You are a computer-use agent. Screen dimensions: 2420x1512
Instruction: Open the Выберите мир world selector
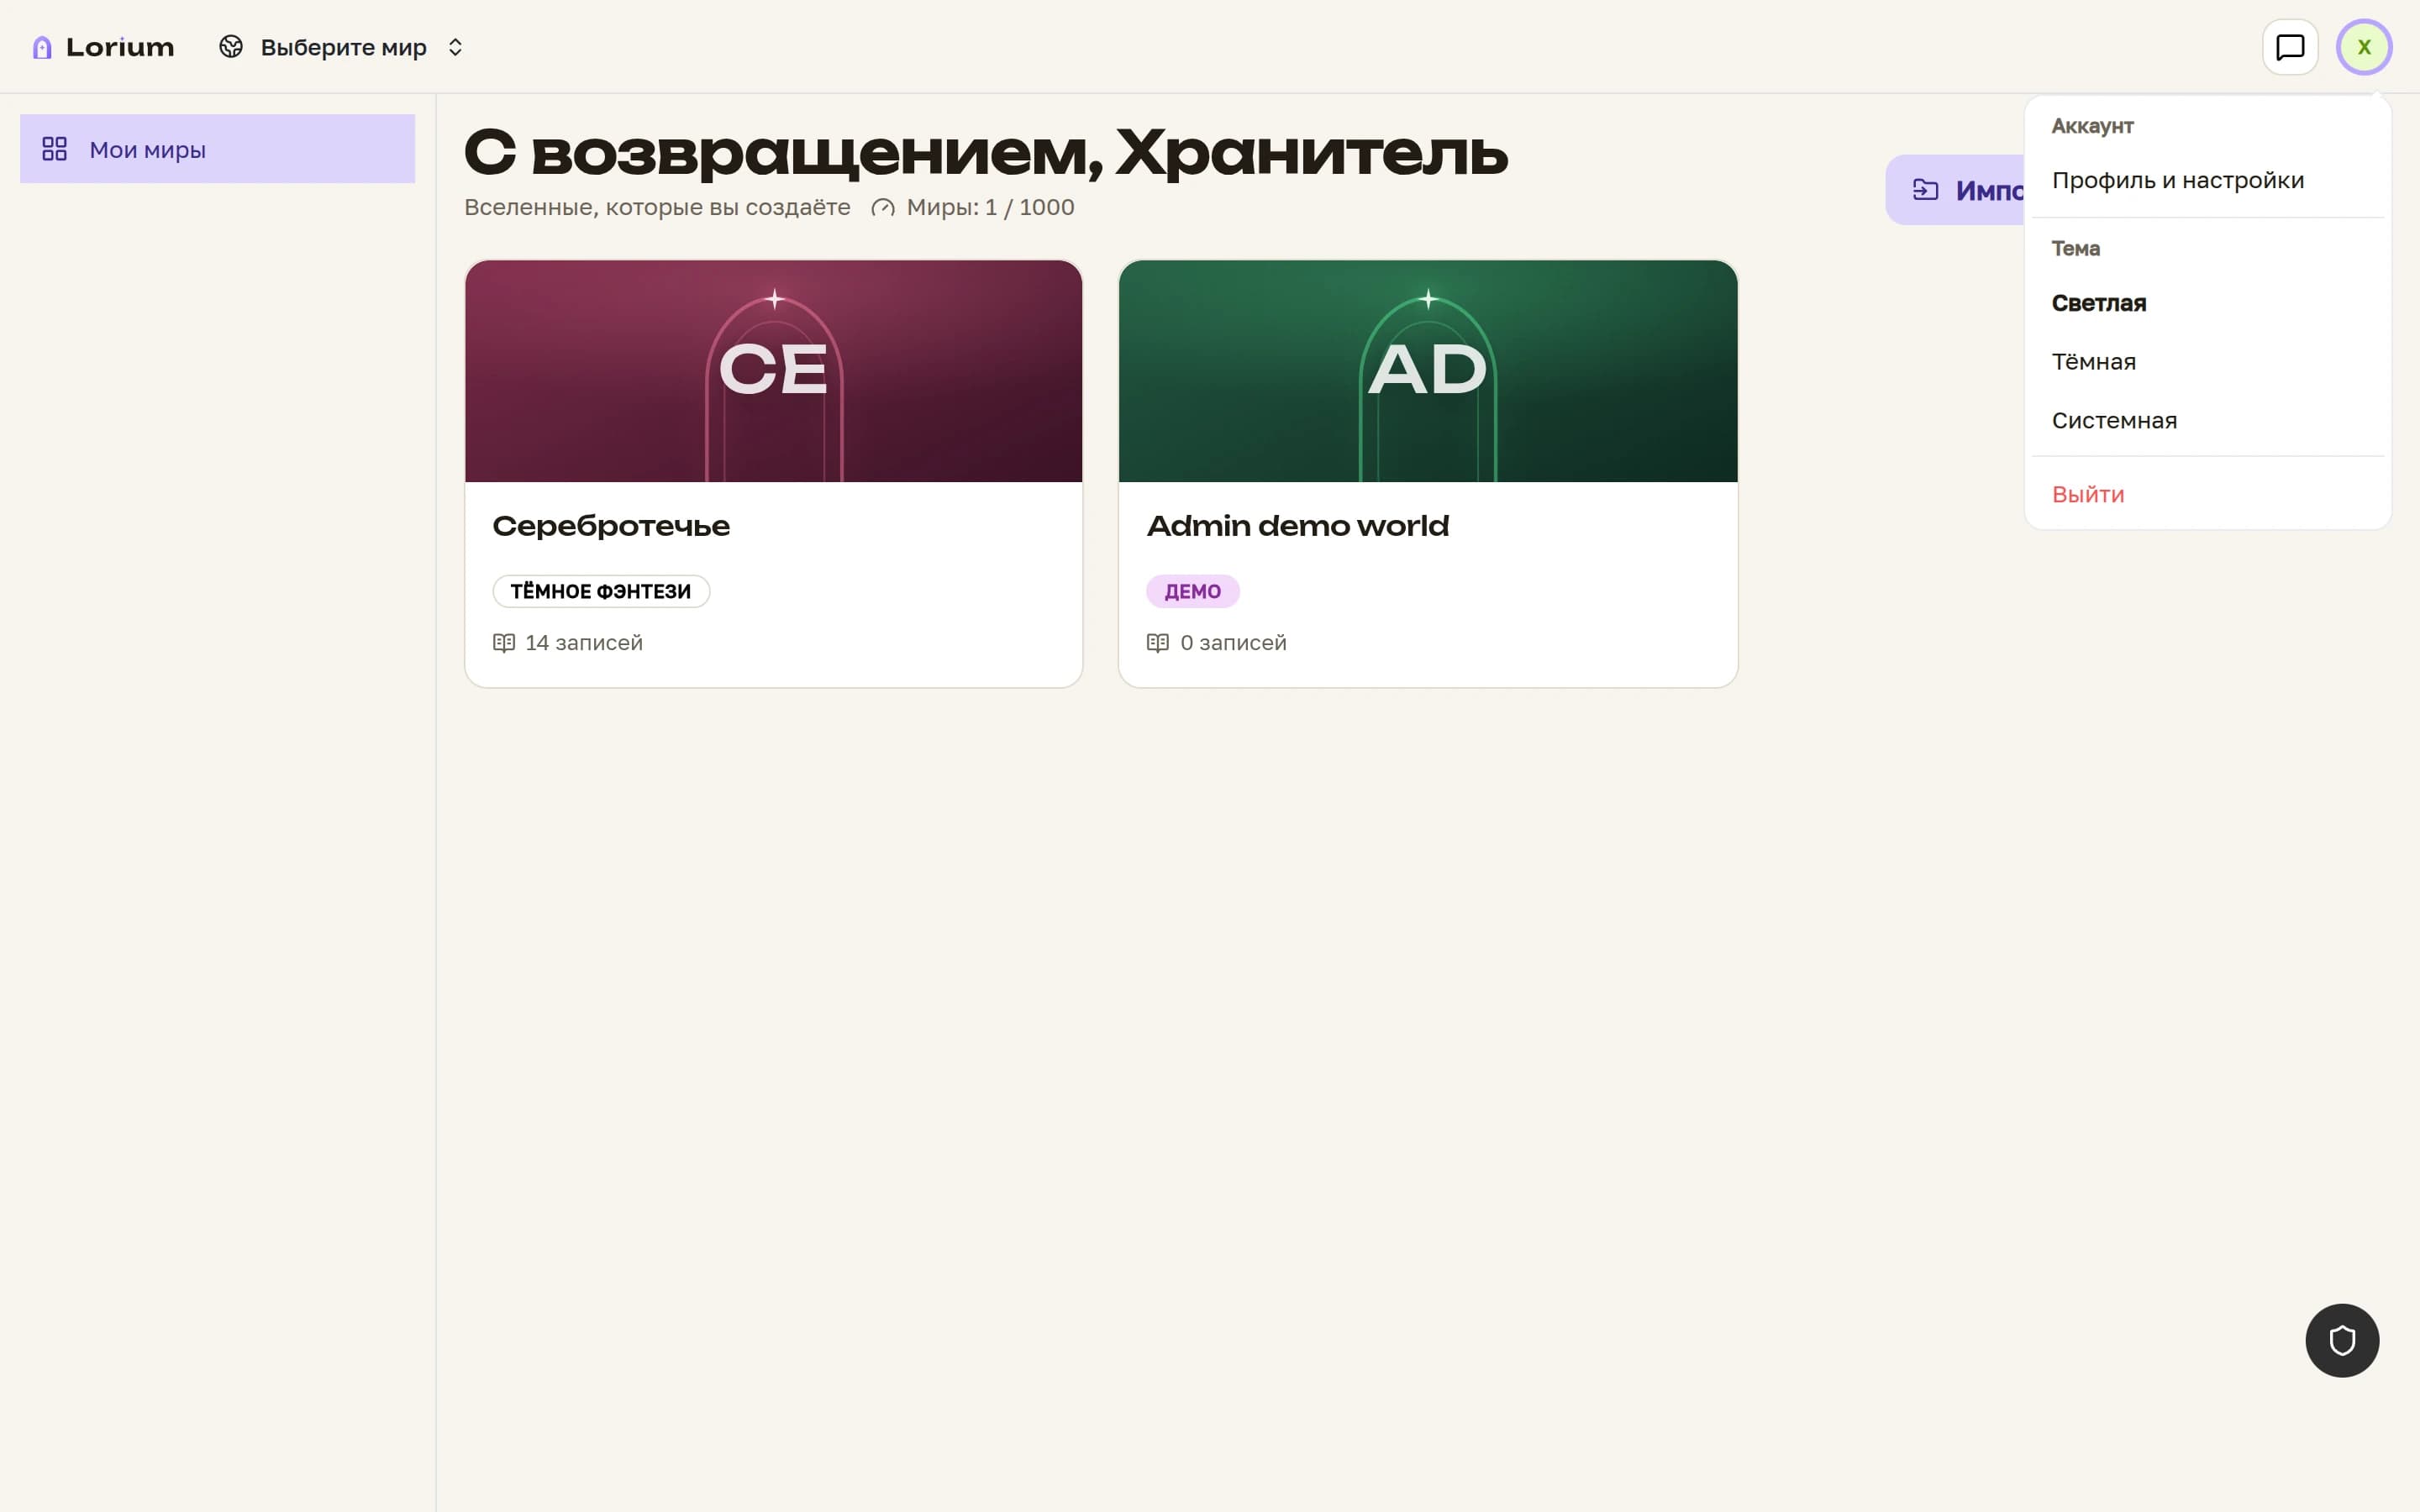point(342,47)
